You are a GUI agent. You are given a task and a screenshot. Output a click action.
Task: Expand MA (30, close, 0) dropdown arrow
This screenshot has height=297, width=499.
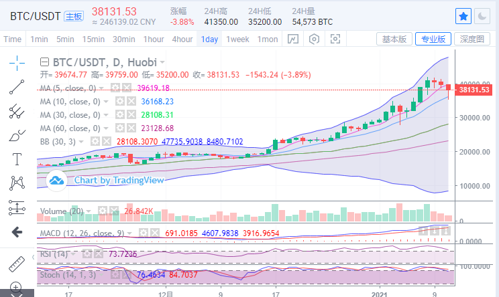tap(106, 115)
